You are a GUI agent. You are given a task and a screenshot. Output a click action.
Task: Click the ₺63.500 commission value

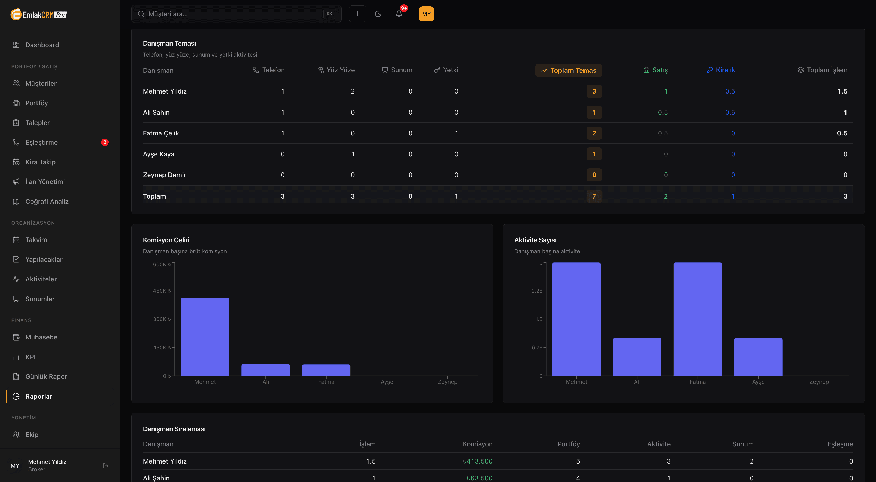point(479,478)
